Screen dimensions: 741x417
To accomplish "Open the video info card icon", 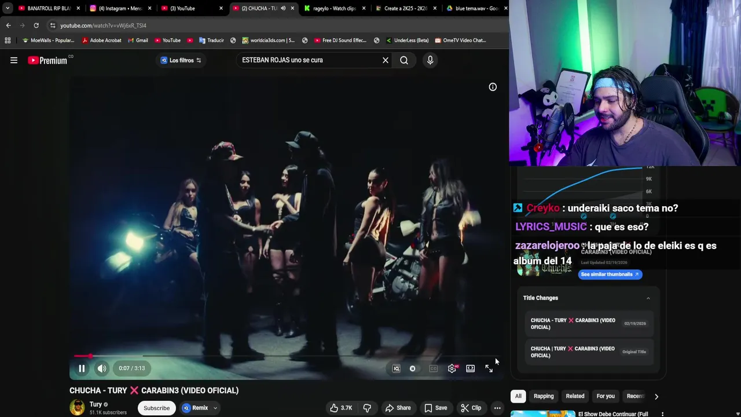I will coord(493,87).
